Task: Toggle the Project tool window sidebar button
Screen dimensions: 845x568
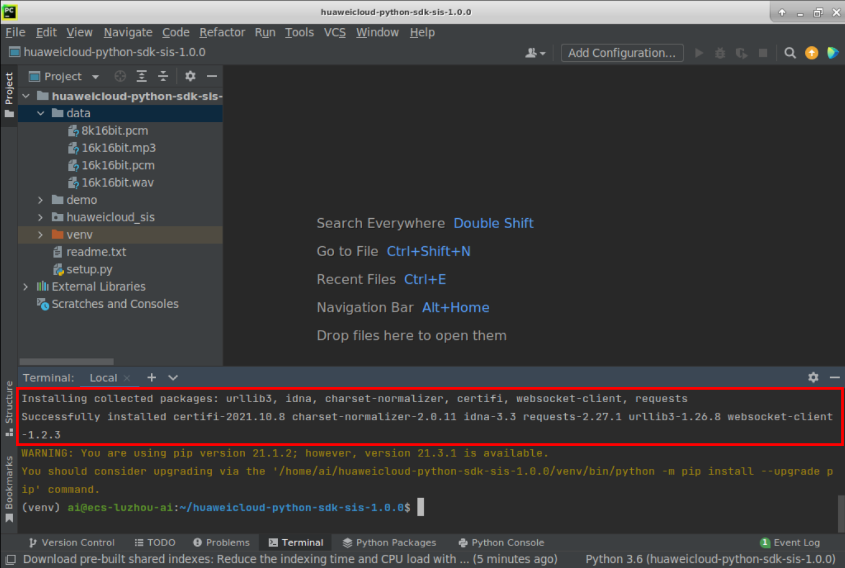Action: tap(9, 95)
